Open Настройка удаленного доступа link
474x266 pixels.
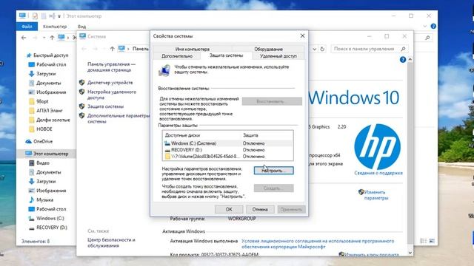pos(112,95)
